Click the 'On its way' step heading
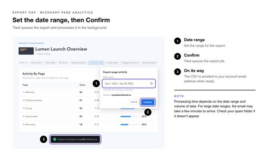 click(x=194, y=70)
